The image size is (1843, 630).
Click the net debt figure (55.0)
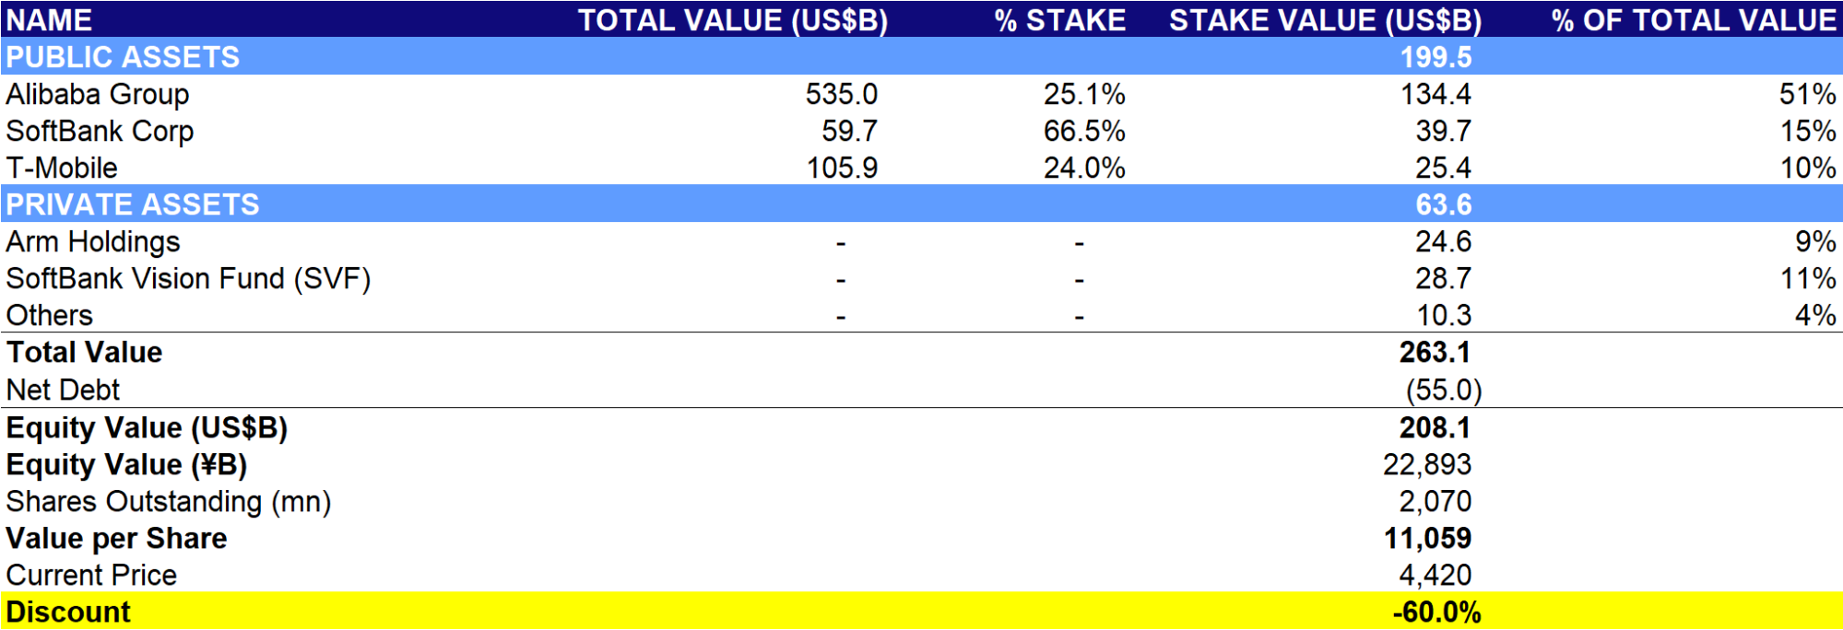coord(1444,391)
